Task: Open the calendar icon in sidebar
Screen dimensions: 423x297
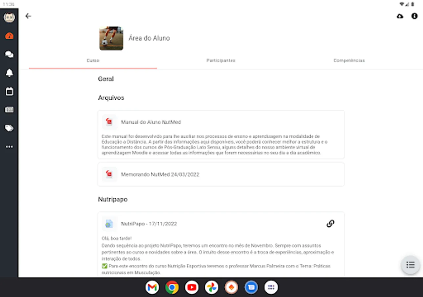Action: 9,91
